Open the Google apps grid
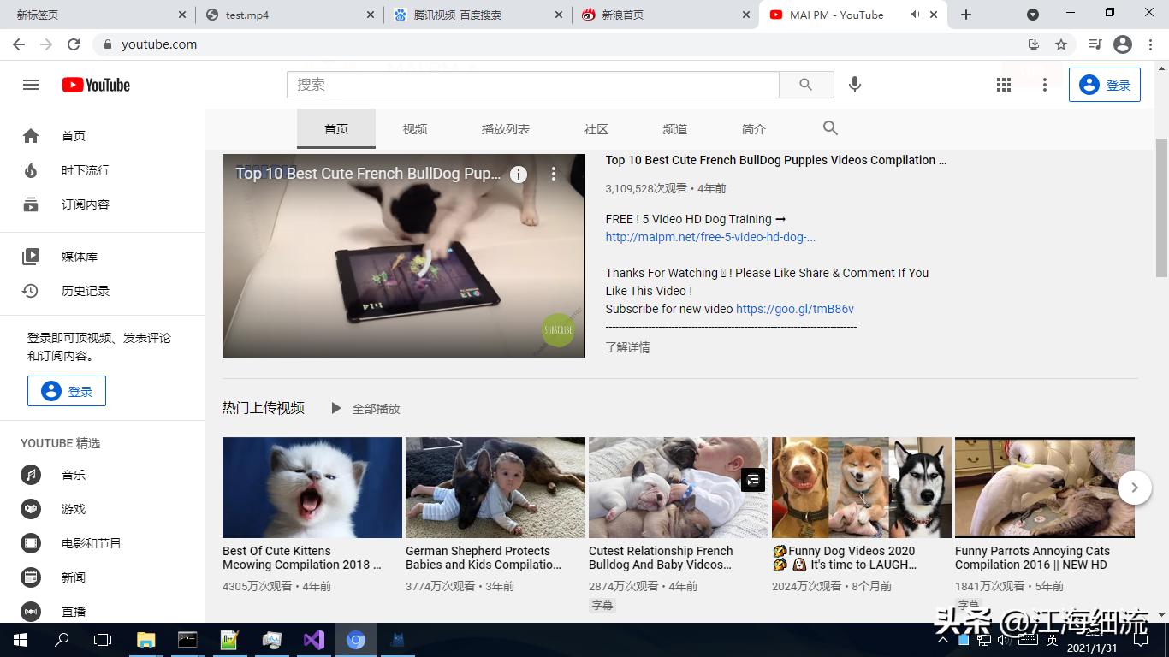This screenshot has width=1169, height=657. (1003, 84)
